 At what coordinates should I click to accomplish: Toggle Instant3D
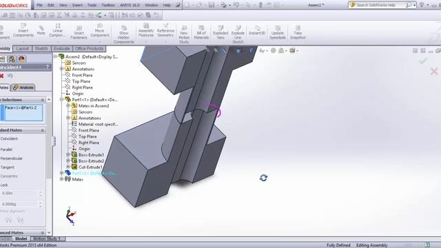coord(257,30)
